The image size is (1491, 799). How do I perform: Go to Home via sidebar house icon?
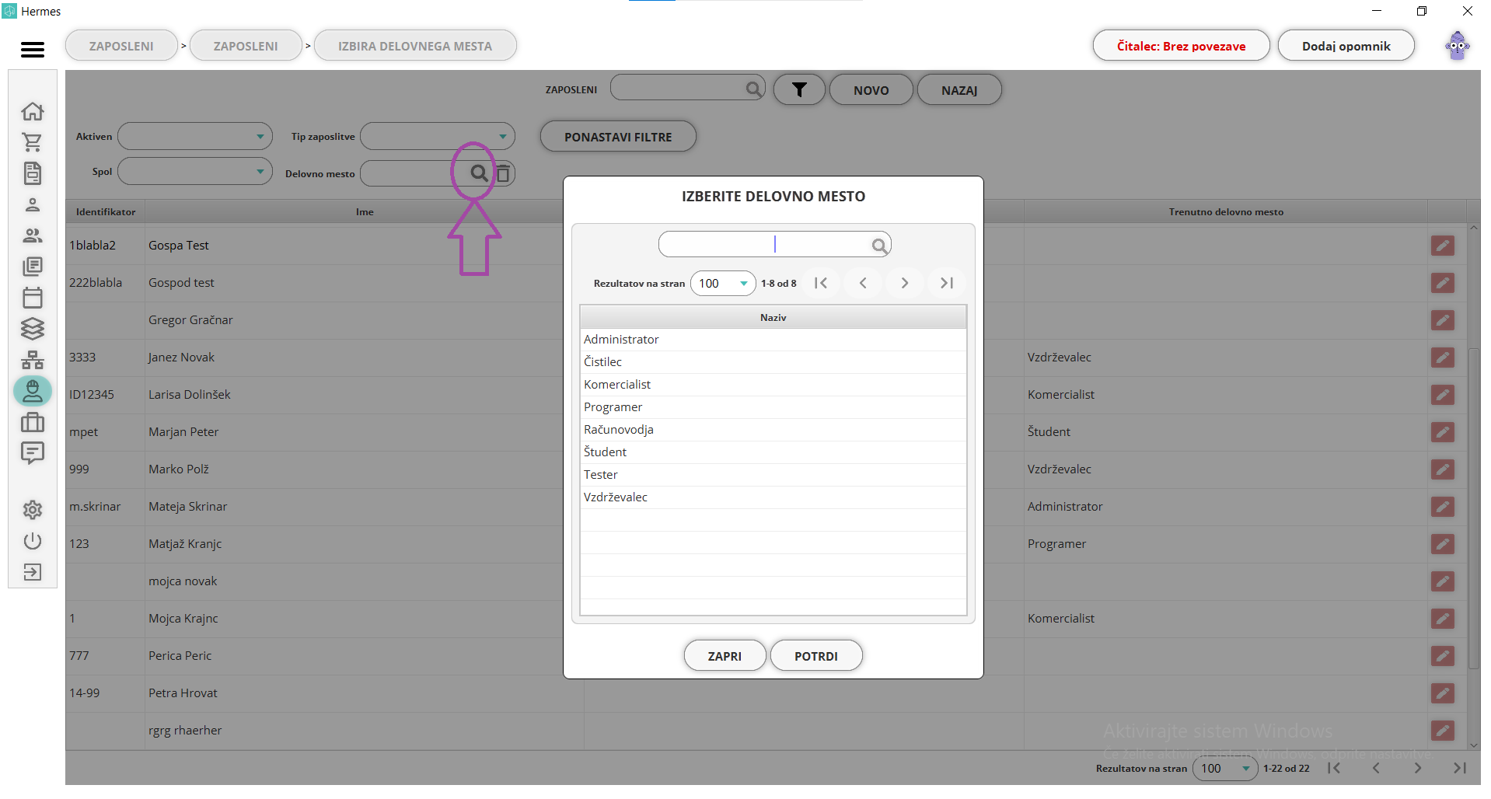33,111
